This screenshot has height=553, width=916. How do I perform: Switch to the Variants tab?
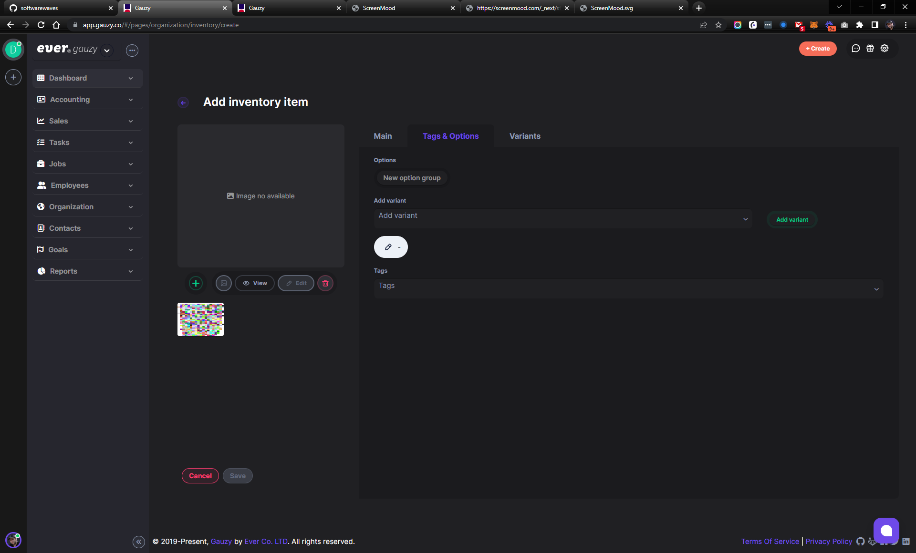525,136
